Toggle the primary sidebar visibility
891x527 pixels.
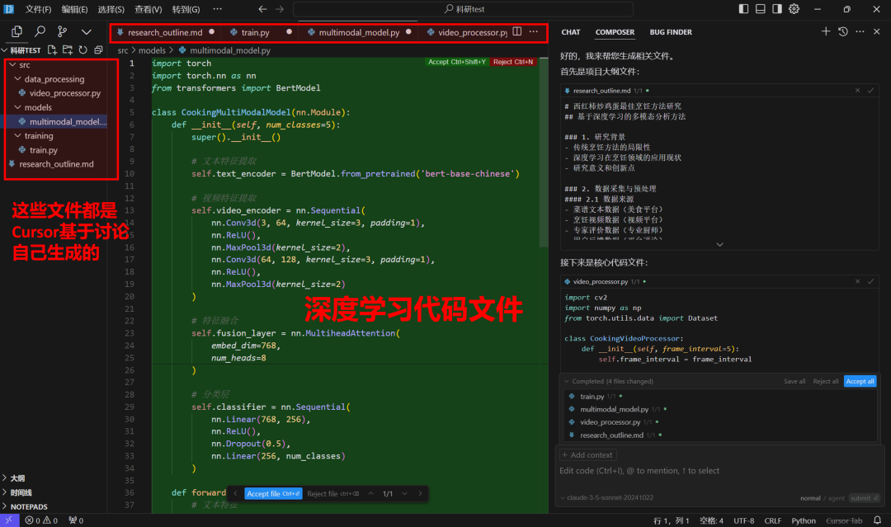tap(743, 8)
